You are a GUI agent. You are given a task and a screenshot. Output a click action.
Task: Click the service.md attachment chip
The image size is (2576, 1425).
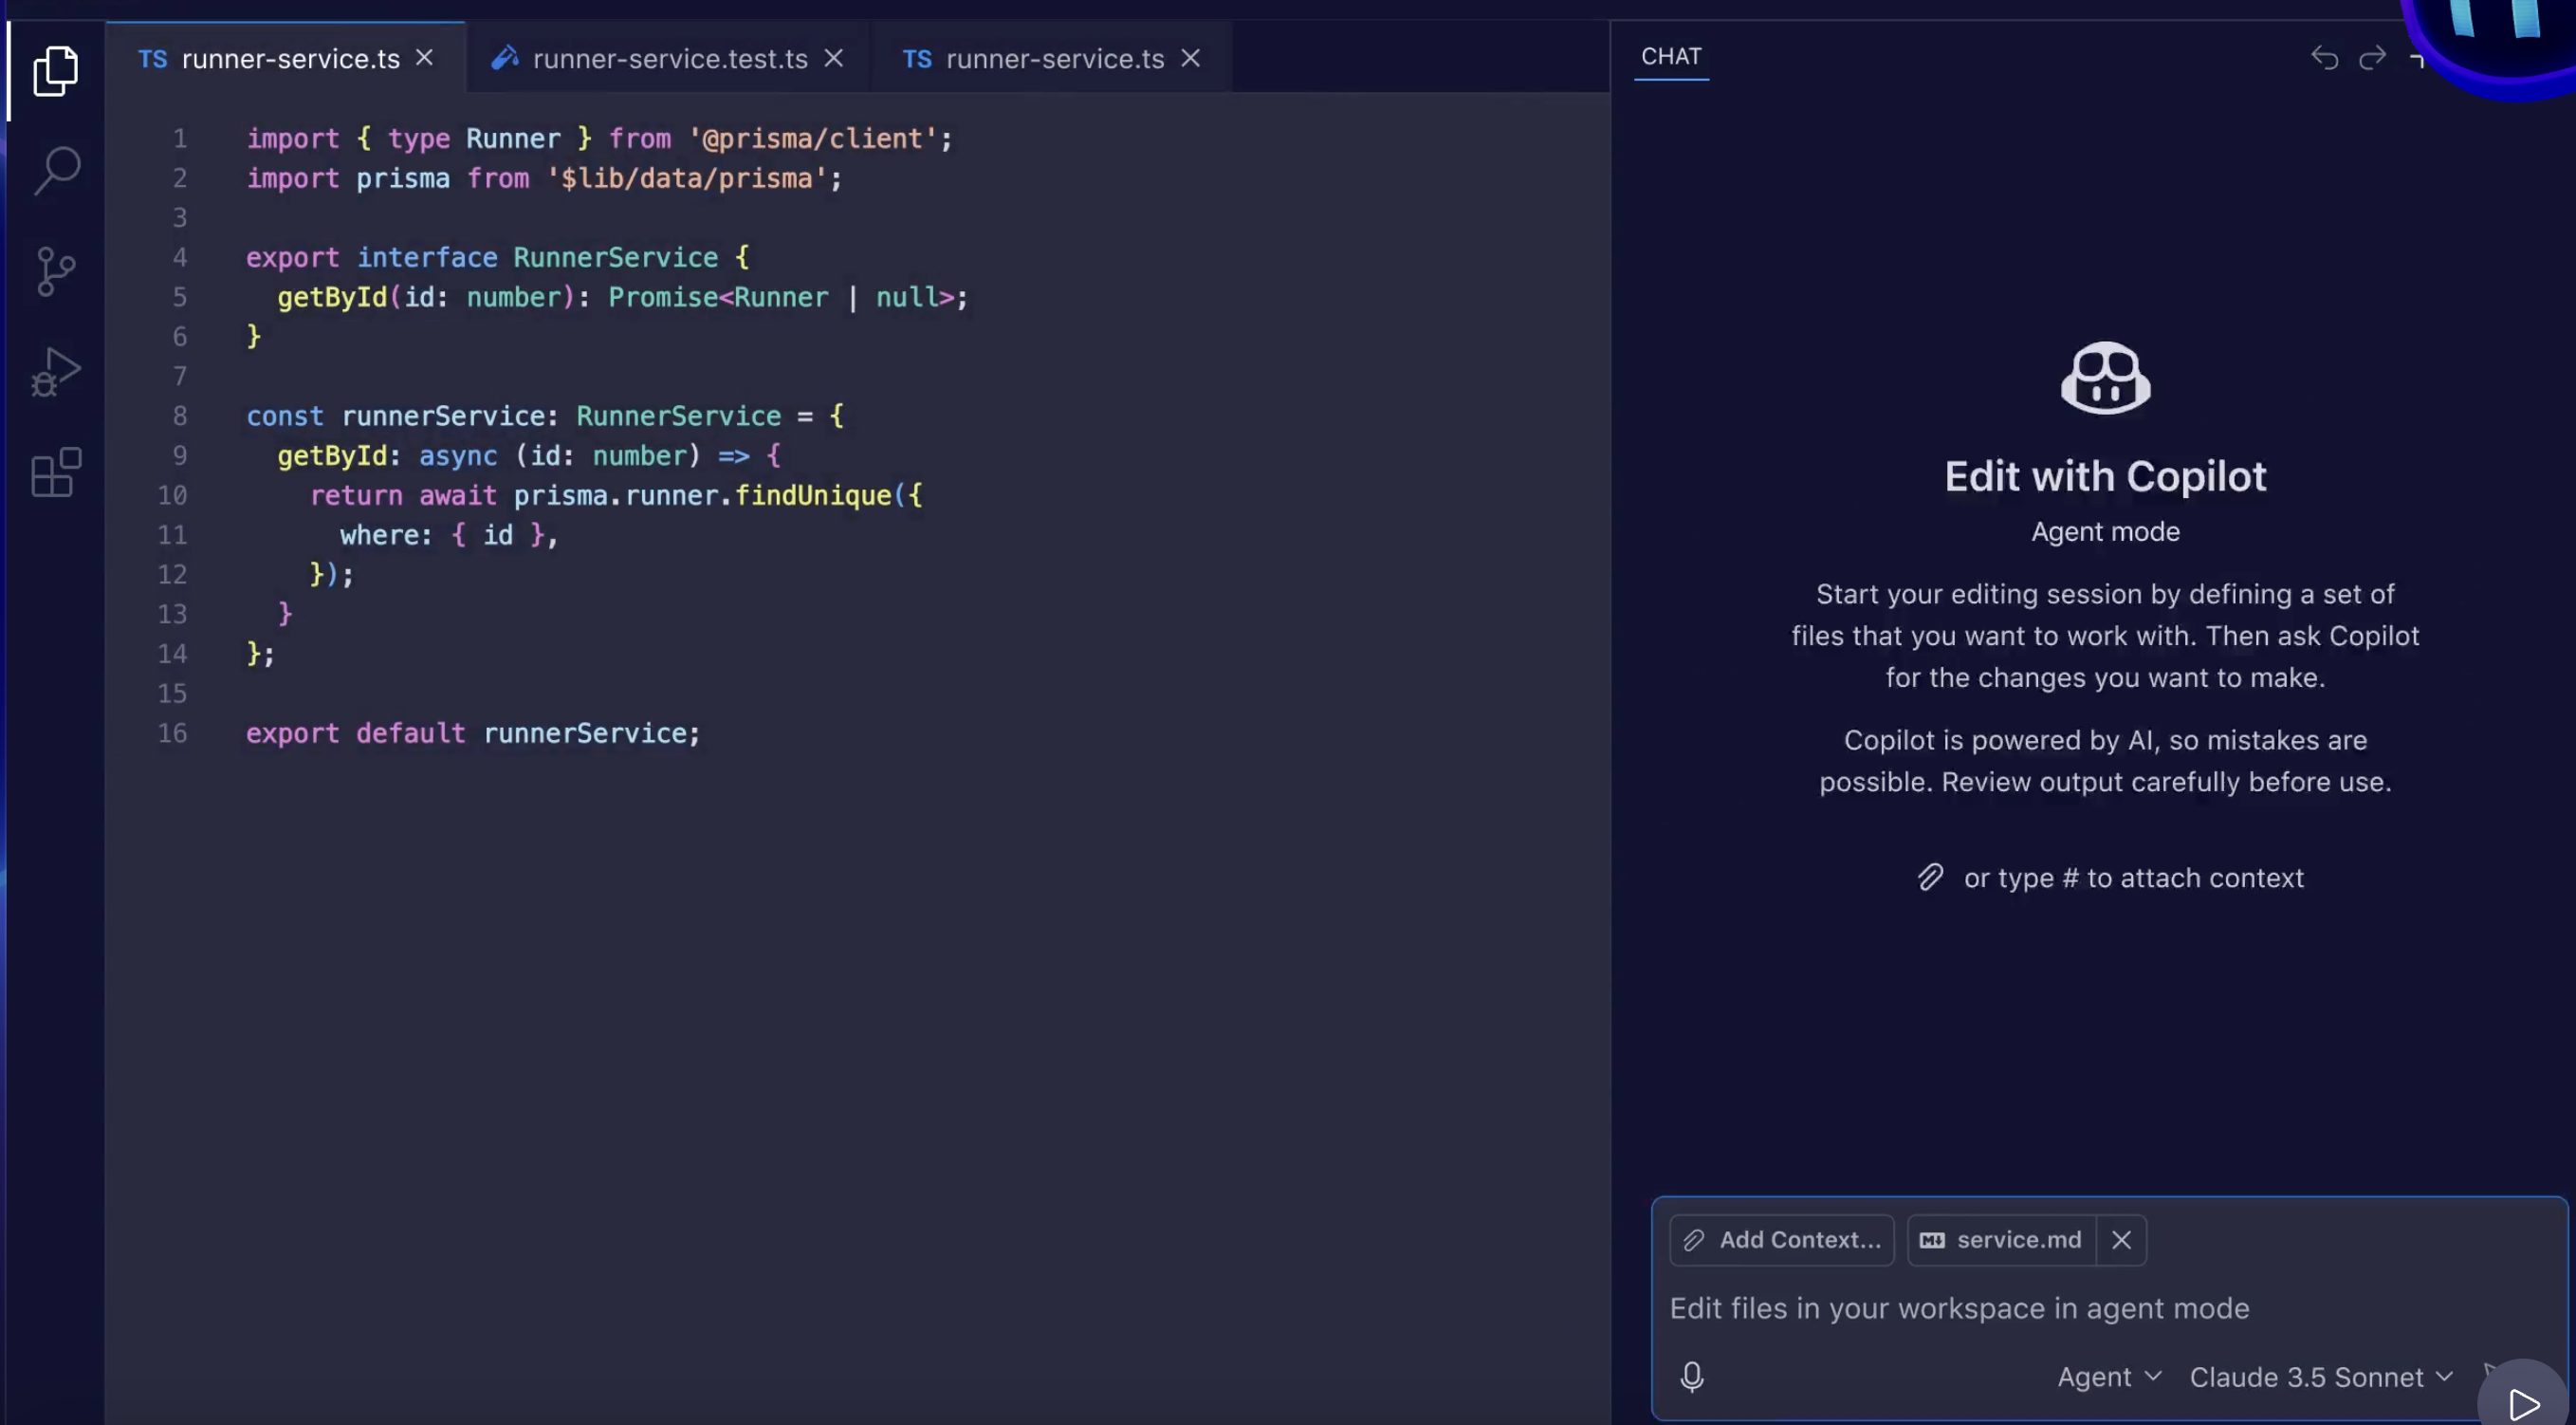[x=2000, y=1240]
